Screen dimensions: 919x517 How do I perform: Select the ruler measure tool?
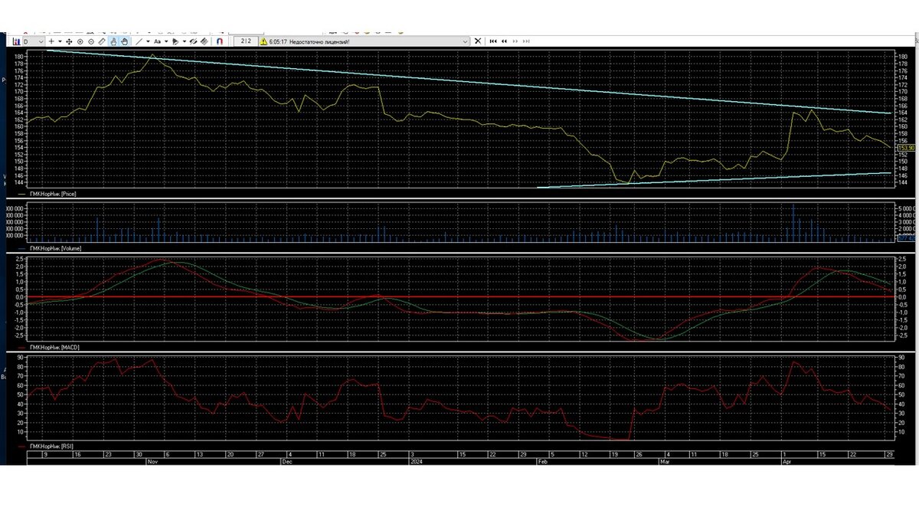102,41
